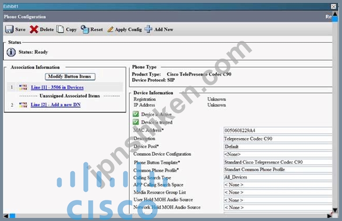Click the red Delete X icon
This screenshot has height=221, width=342.
click(x=34, y=29)
